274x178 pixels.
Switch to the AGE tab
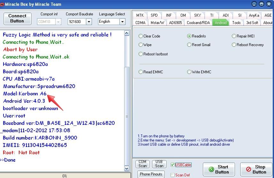tap(268, 15)
